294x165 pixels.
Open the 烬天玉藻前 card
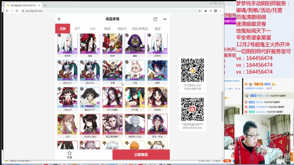tap(112, 99)
